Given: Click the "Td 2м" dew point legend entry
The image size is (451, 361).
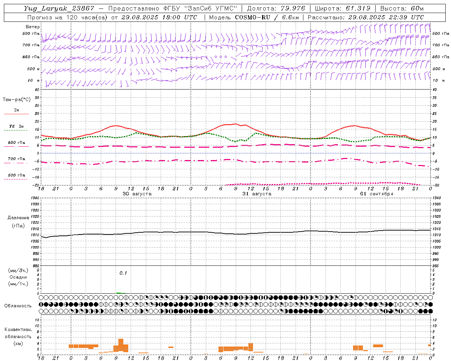Looking at the screenshot, I should click(x=16, y=126).
